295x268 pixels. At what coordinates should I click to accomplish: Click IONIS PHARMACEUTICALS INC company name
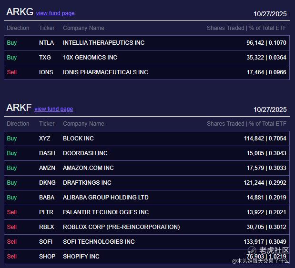click(105, 72)
